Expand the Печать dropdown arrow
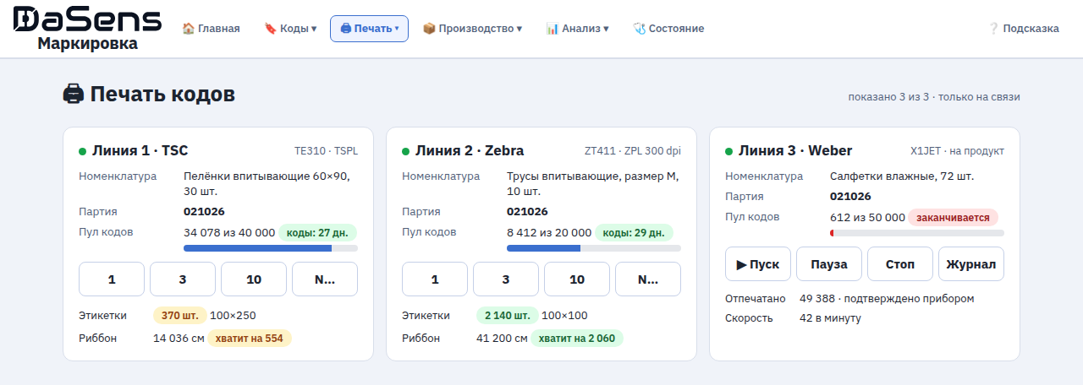This screenshot has height=385, width=1083. (x=397, y=29)
